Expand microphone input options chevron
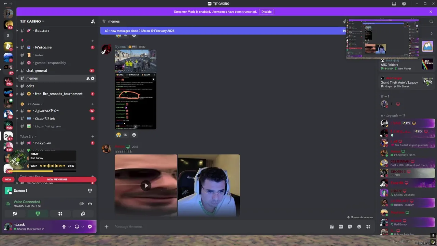 [70, 227]
